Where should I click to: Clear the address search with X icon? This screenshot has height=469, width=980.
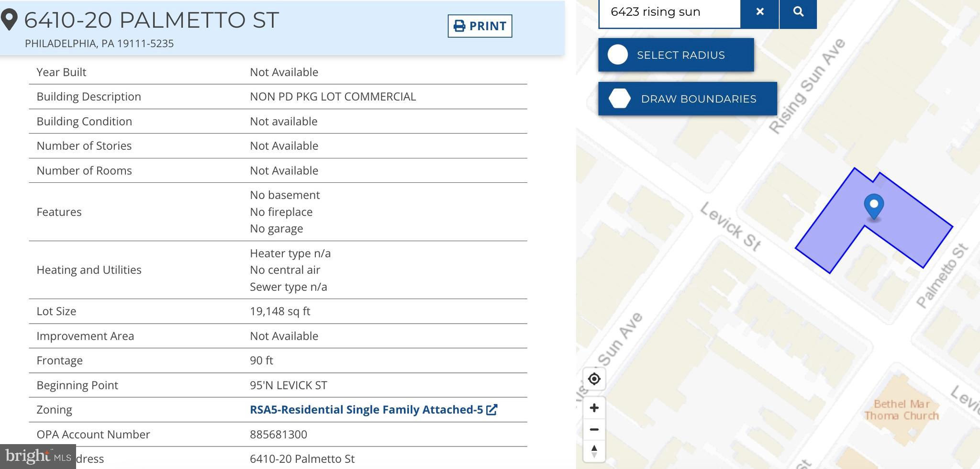click(x=759, y=12)
